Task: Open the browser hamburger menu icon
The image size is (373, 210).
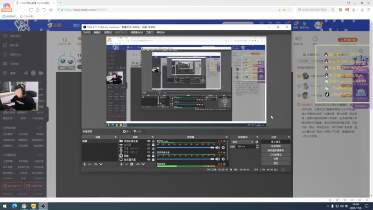Action: click(x=369, y=10)
